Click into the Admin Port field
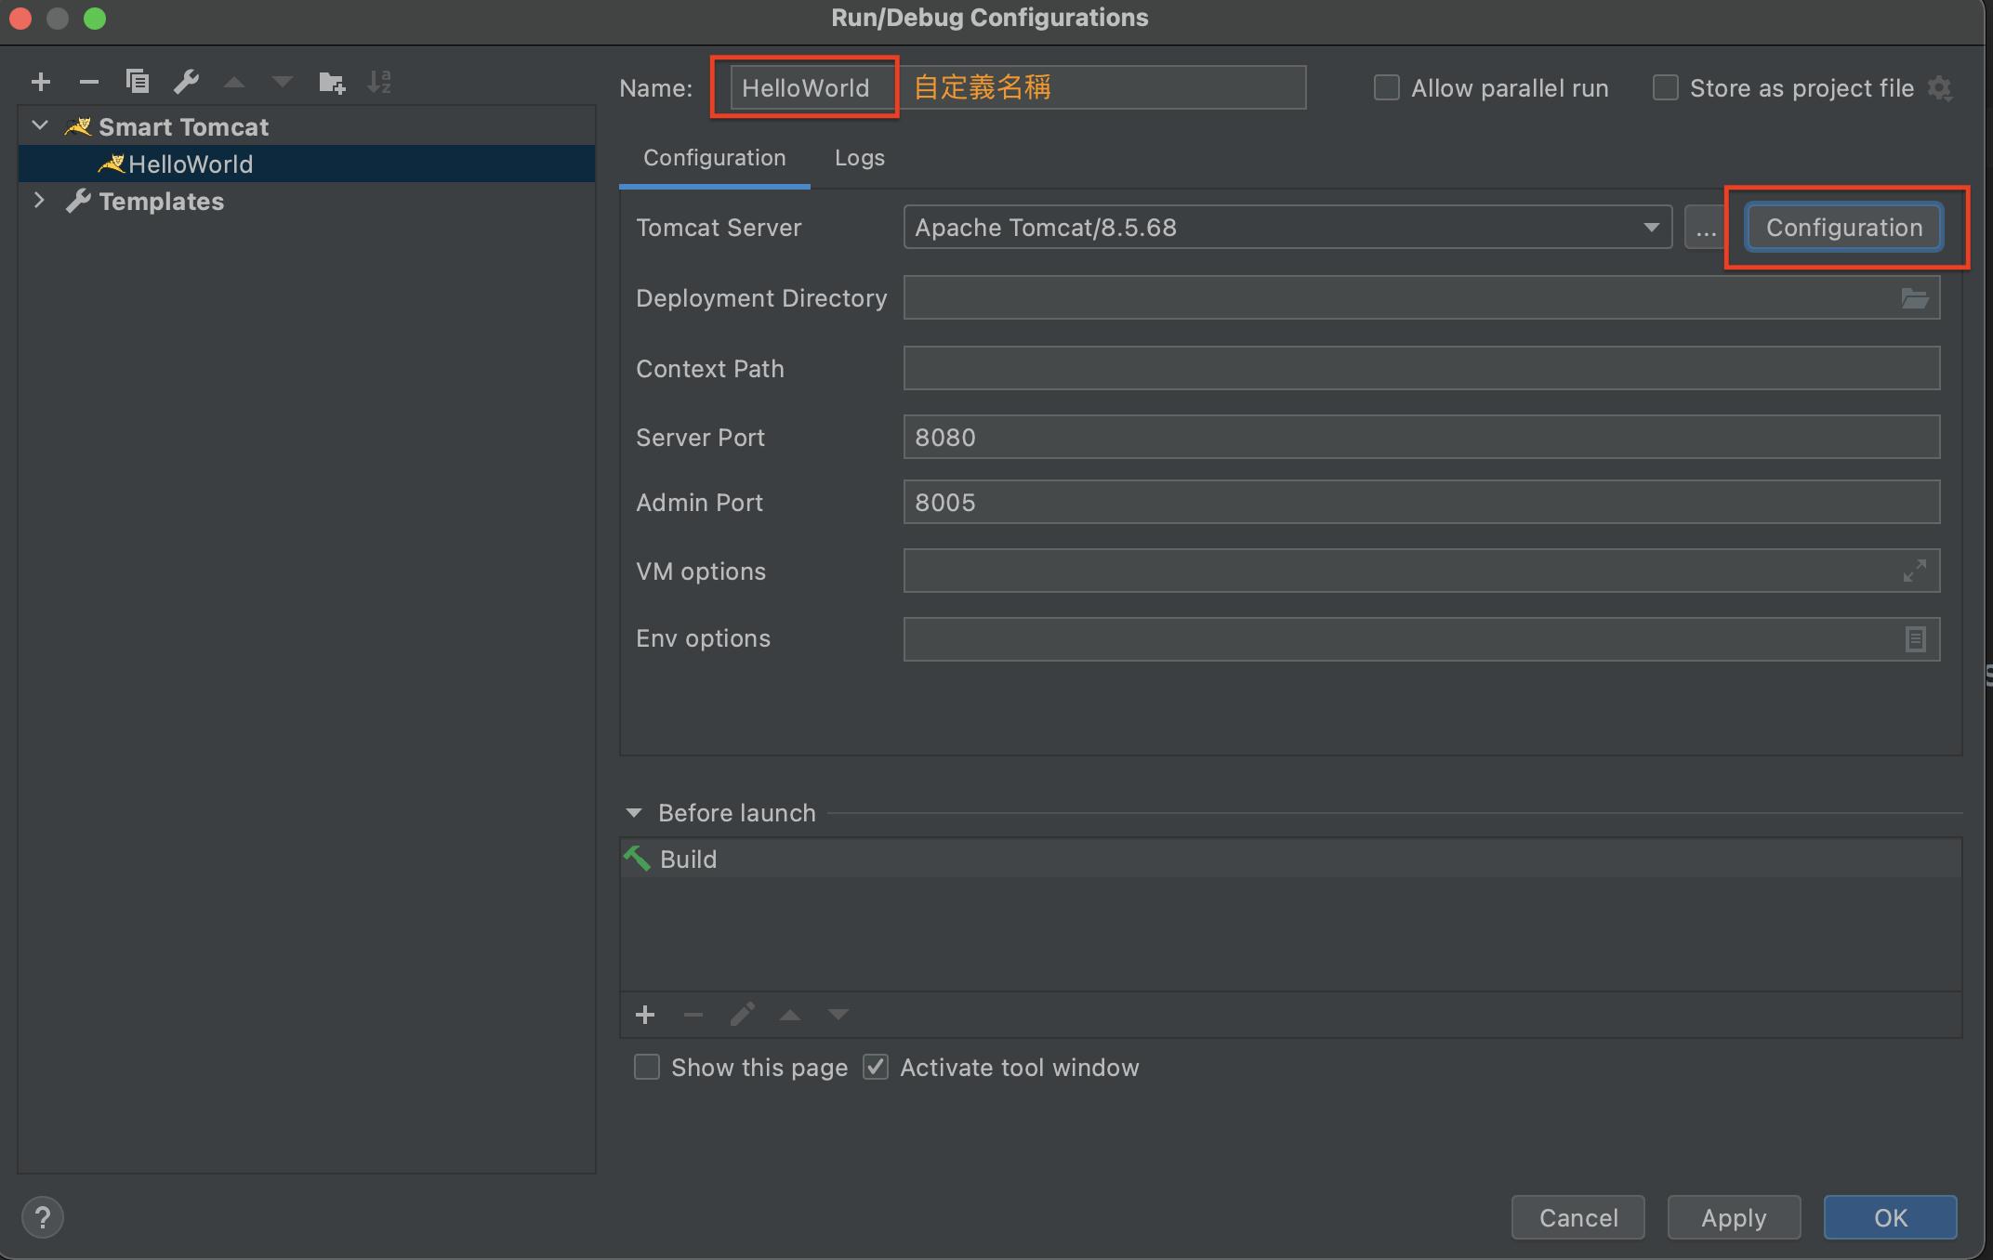 pos(1422,502)
